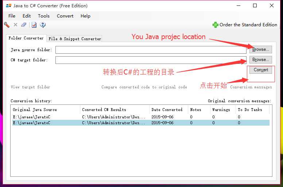This screenshot has height=187, width=283.
Task: Click the app icon in title bar
Action: coord(8,5)
